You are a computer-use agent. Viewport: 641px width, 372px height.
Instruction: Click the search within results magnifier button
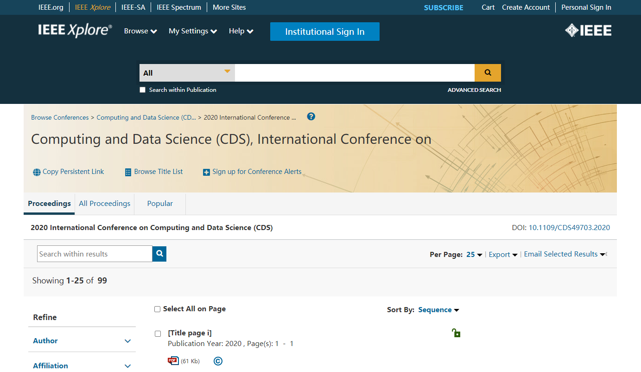tap(159, 254)
